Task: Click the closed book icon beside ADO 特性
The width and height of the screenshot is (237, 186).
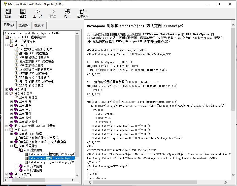Action: 11,89
